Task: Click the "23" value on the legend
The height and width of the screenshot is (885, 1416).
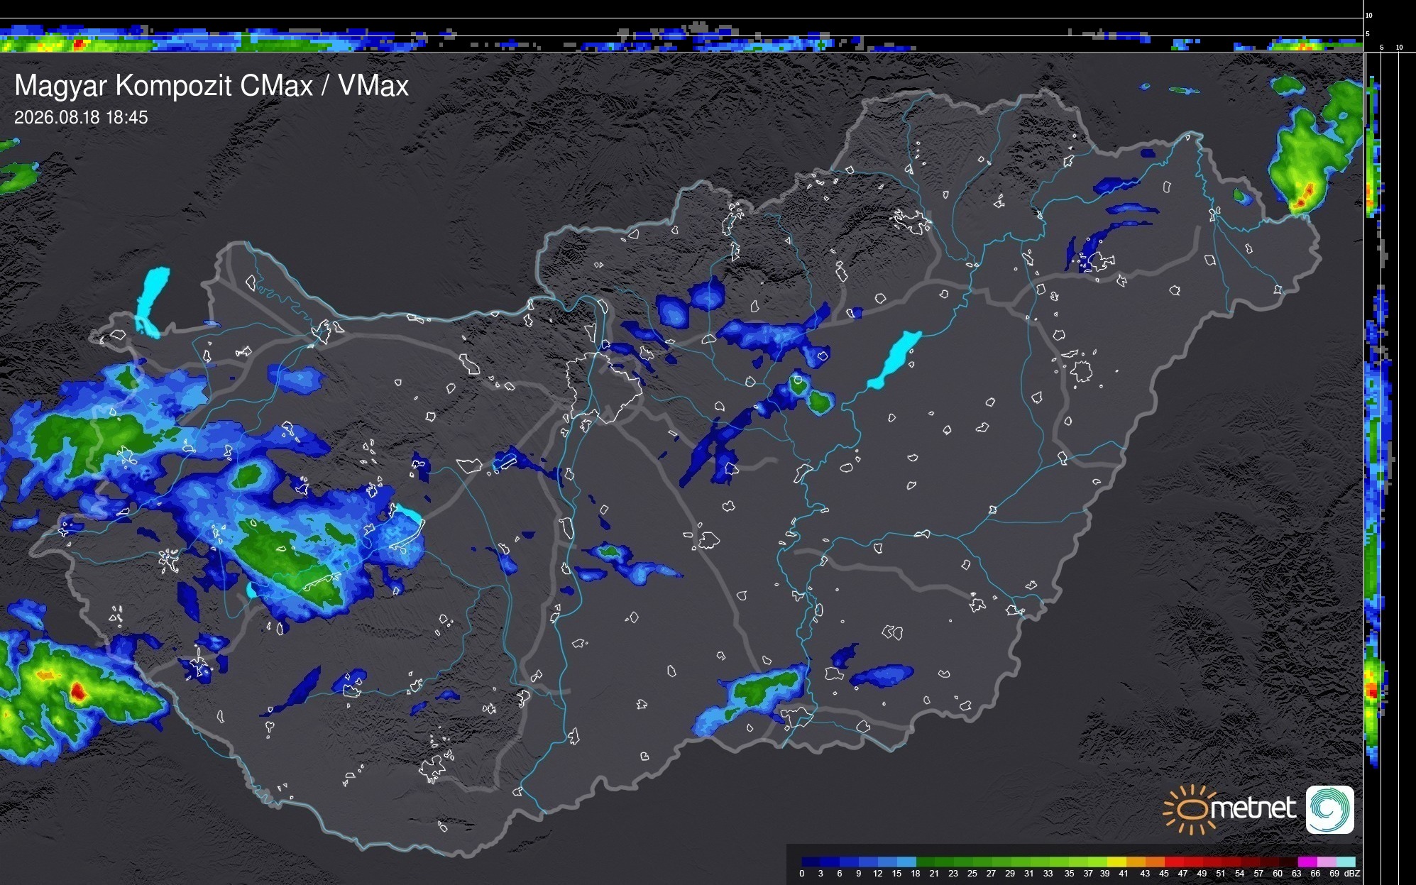Action: click(x=953, y=874)
